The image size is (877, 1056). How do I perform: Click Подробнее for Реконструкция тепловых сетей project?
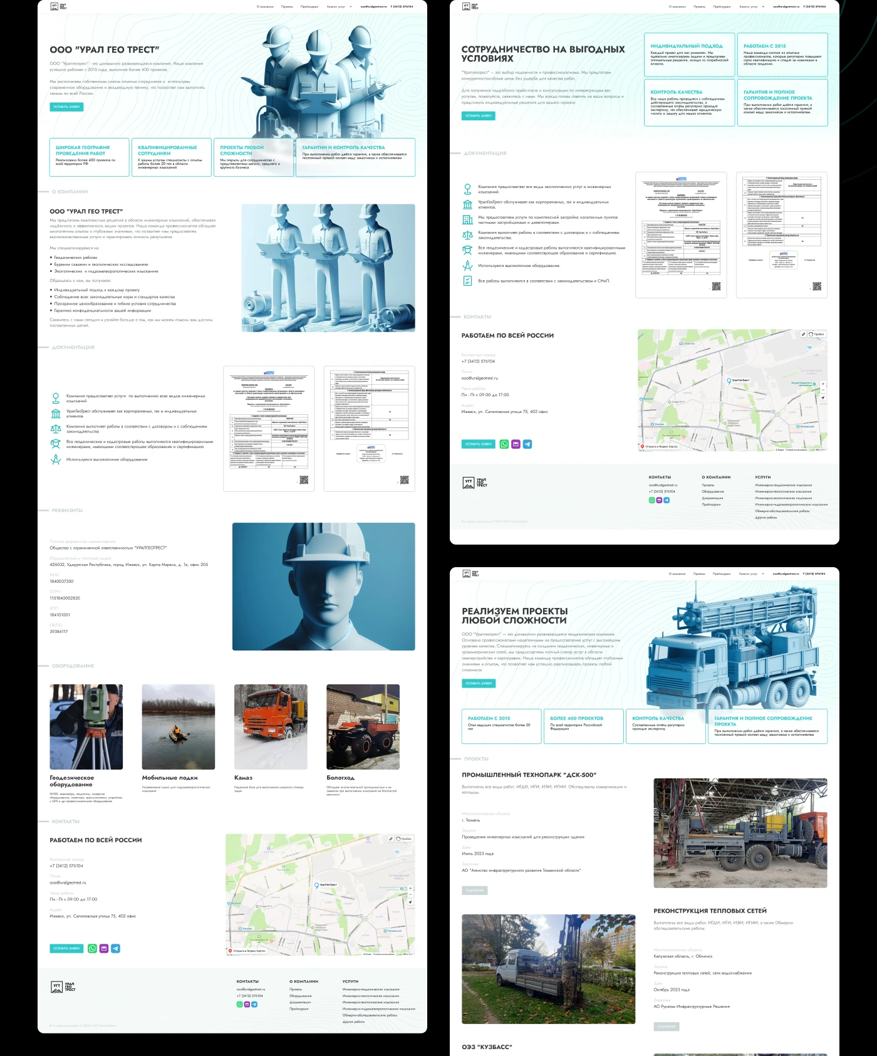tap(667, 1027)
